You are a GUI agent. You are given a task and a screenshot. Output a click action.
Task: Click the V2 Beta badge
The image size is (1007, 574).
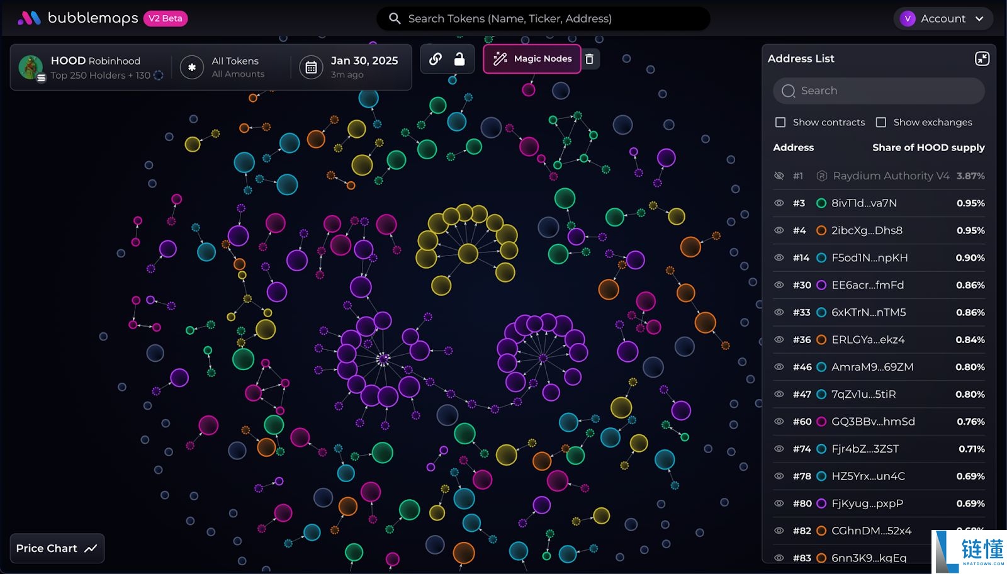pyautogui.click(x=166, y=18)
